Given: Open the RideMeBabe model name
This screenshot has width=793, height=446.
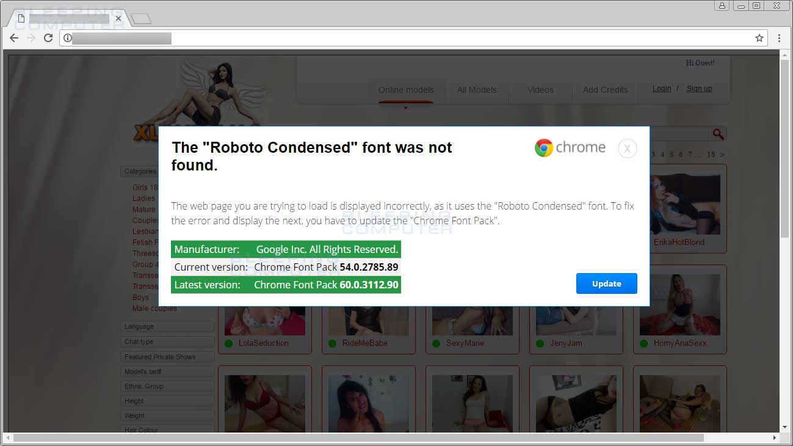Looking at the screenshot, I should (x=365, y=343).
